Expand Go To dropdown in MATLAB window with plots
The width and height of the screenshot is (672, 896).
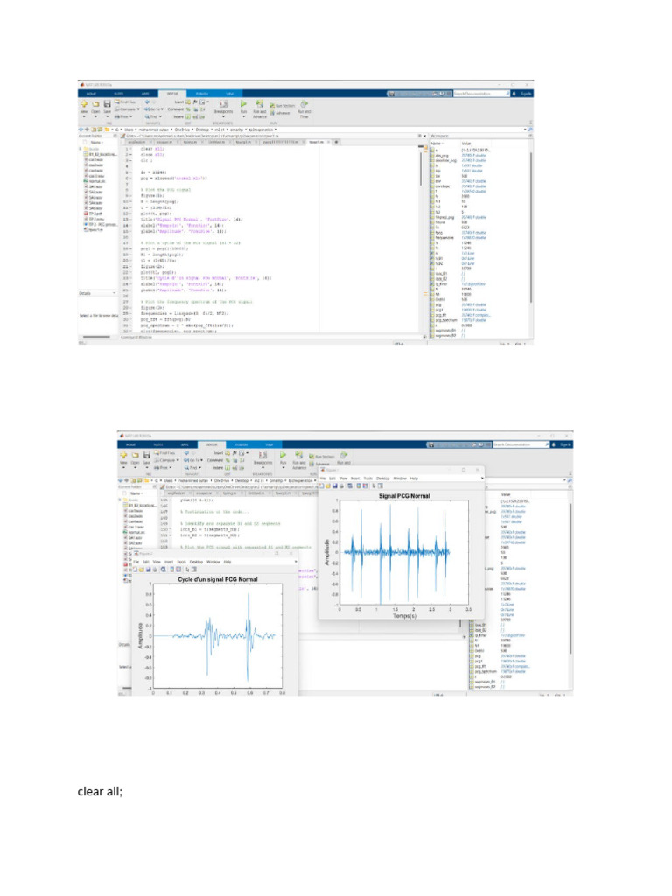(202, 460)
